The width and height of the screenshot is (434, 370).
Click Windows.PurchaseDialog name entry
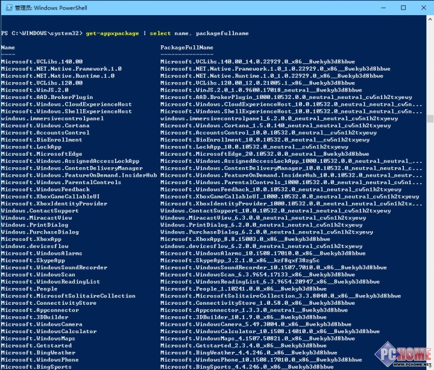[x=40, y=232]
